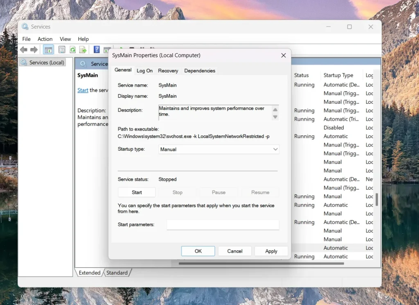Click the Start button in the dialog

137,192
